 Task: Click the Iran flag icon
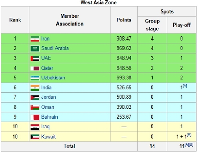(x=35, y=39)
